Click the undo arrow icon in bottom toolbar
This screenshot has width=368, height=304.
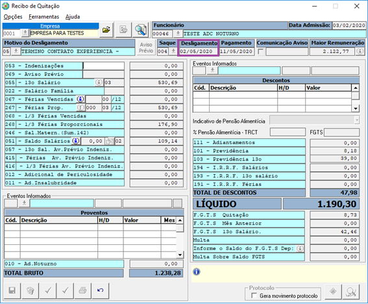point(101,290)
